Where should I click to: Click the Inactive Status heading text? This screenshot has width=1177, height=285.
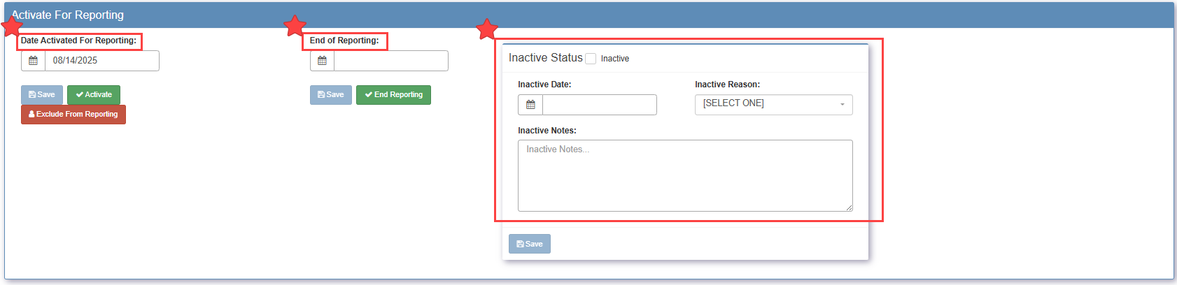click(x=546, y=58)
